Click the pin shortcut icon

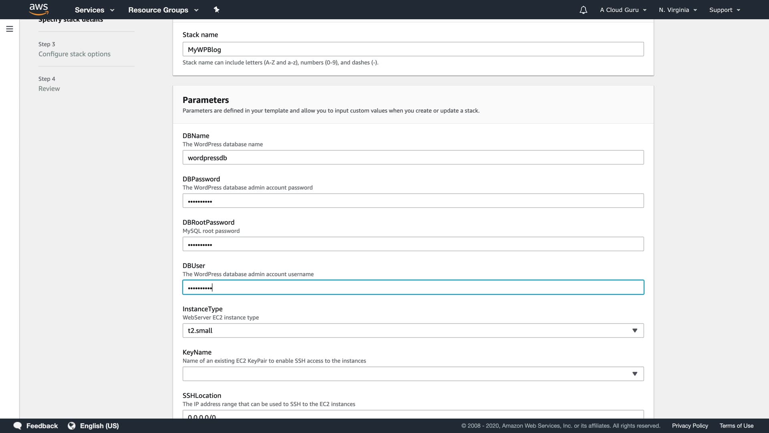pos(217,10)
